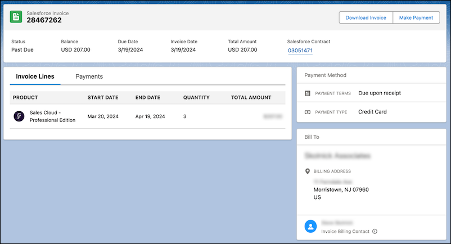Click the Due Date value 3/19/2024
This screenshot has width=451, height=244.
[130, 49]
